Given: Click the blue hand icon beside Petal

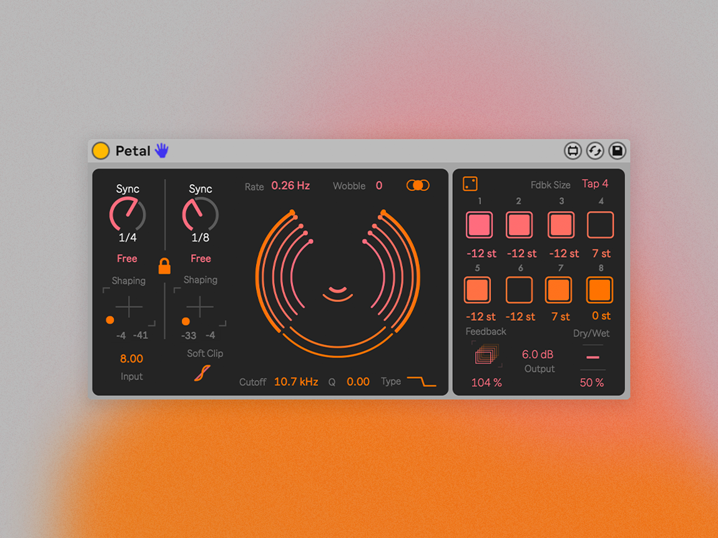Looking at the screenshot, I should (162, 151).
